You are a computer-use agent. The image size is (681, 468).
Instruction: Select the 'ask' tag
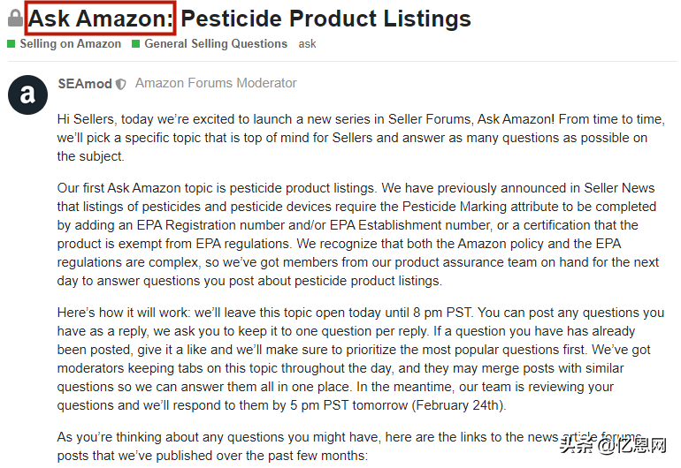tap(307, 44)
